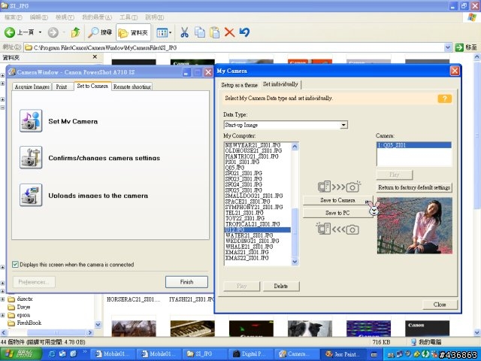Click the Cut scissors icon
The height and width of the screenshot is (361, 481).
click(x=184, y=32)
